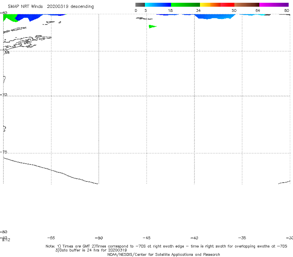Click the SMAP NRT Winds 20200319 descending title
The height and width of the screenshot is (257, 293).
51,7
